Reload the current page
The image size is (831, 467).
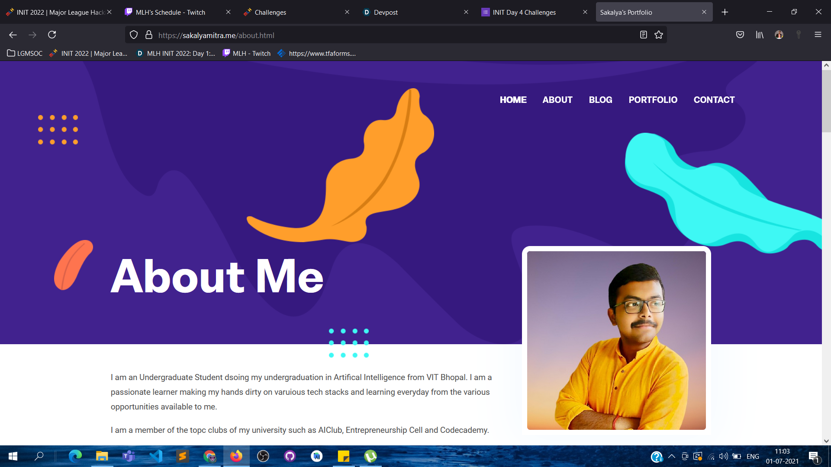click(52, 35)
